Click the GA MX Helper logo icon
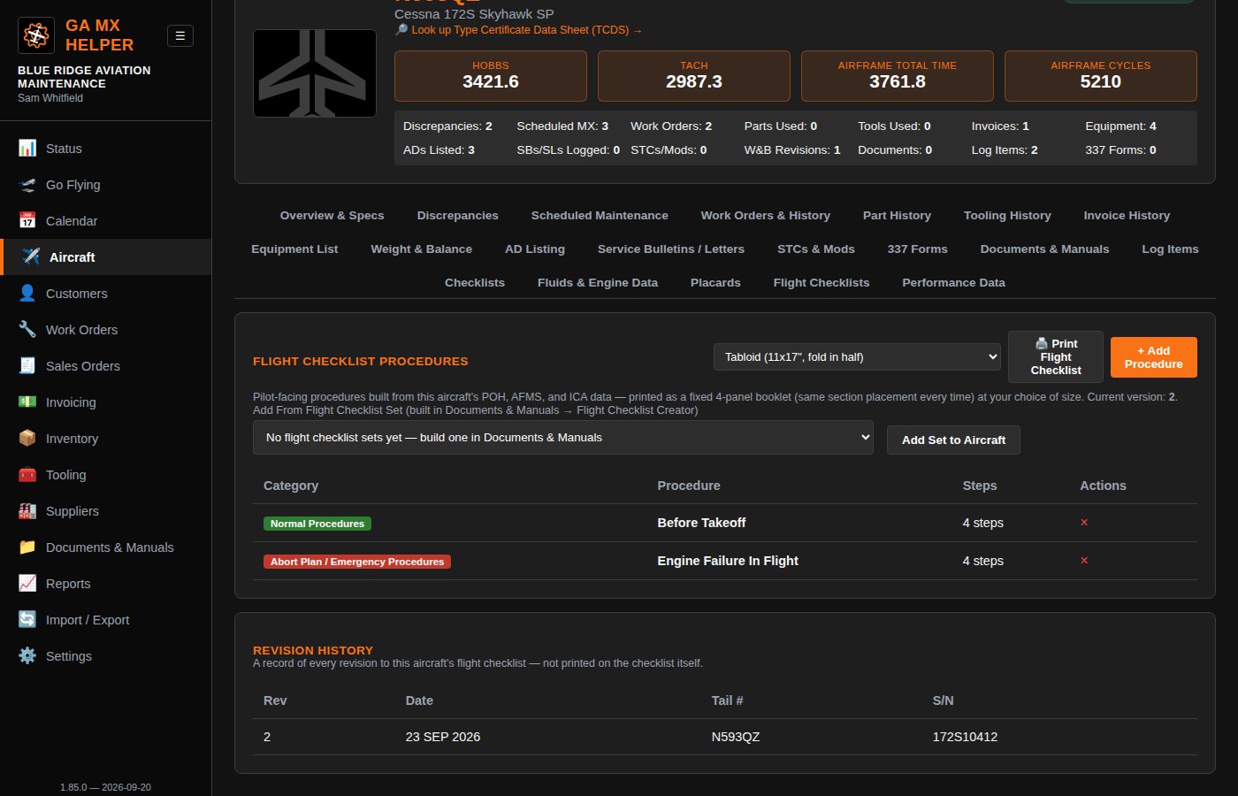 [x=36, y=35]
